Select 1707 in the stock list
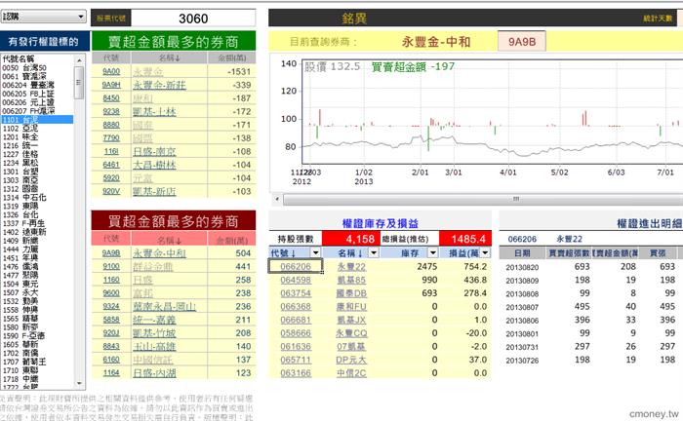683x421 pixels. [x=24, y=362]
